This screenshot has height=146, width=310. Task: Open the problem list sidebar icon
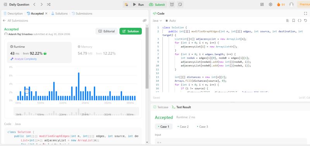5,4
